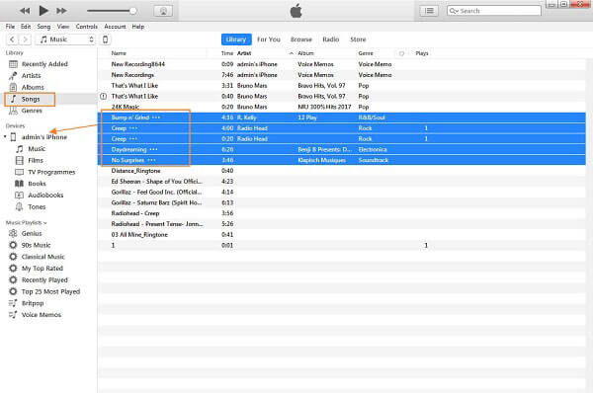The height and width of the screenshot is (393, 593).
Task: Sort by the Plays column header
Action: coord(422,53)
